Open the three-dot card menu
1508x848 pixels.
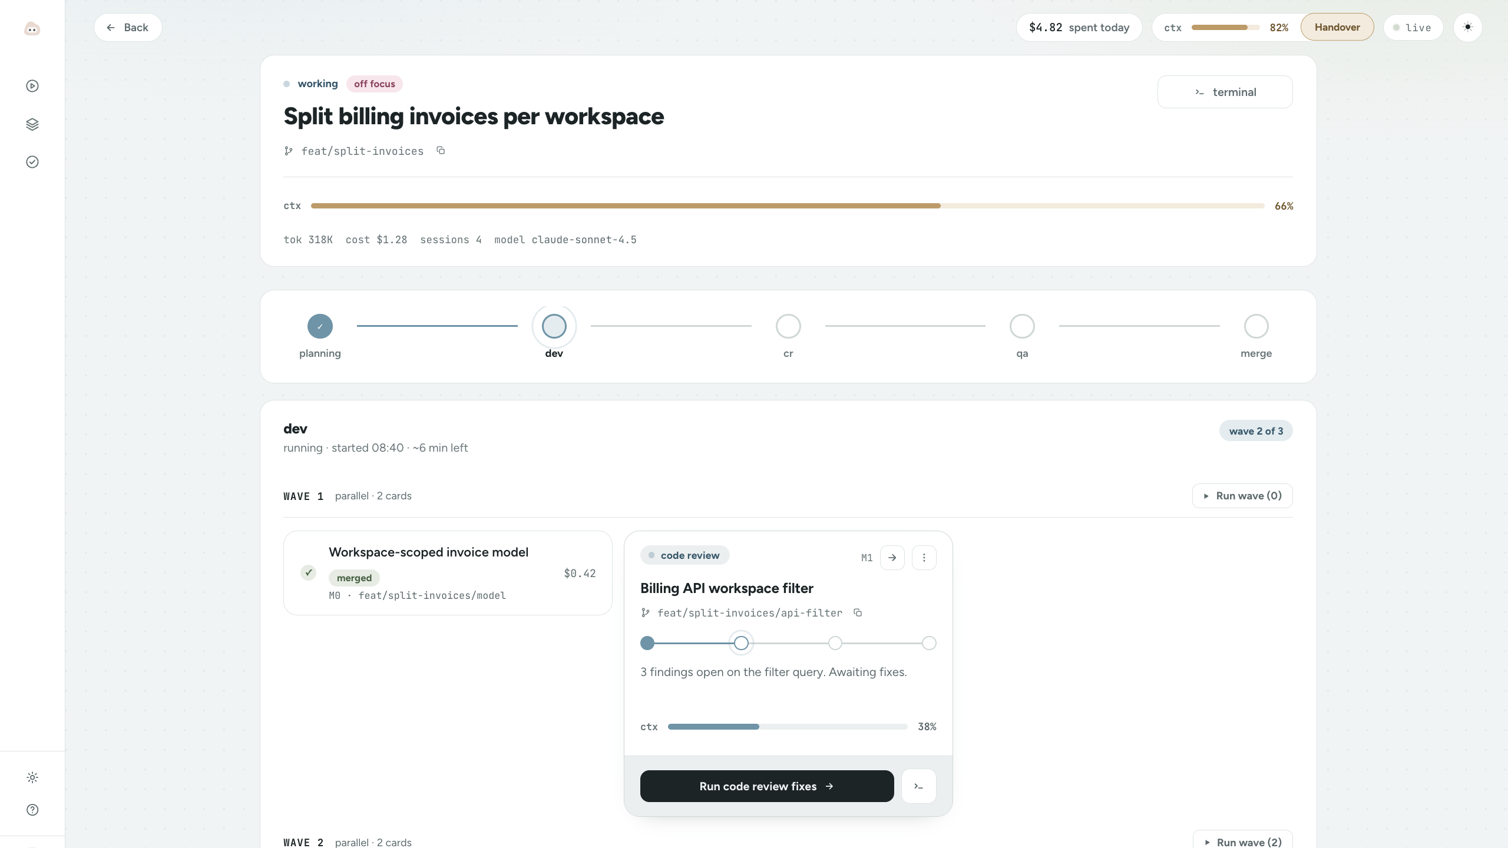click(x=924, y=558)
